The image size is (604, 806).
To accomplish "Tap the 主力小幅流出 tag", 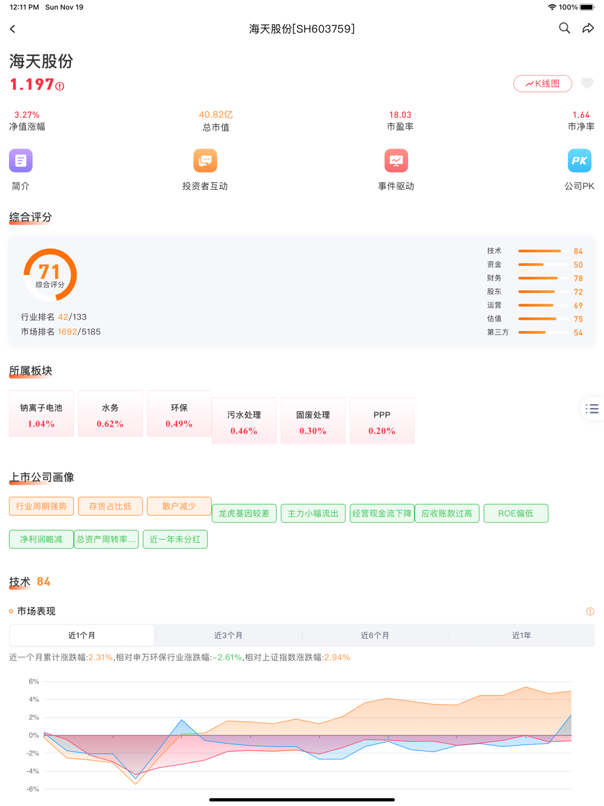I will coord(313,514).
